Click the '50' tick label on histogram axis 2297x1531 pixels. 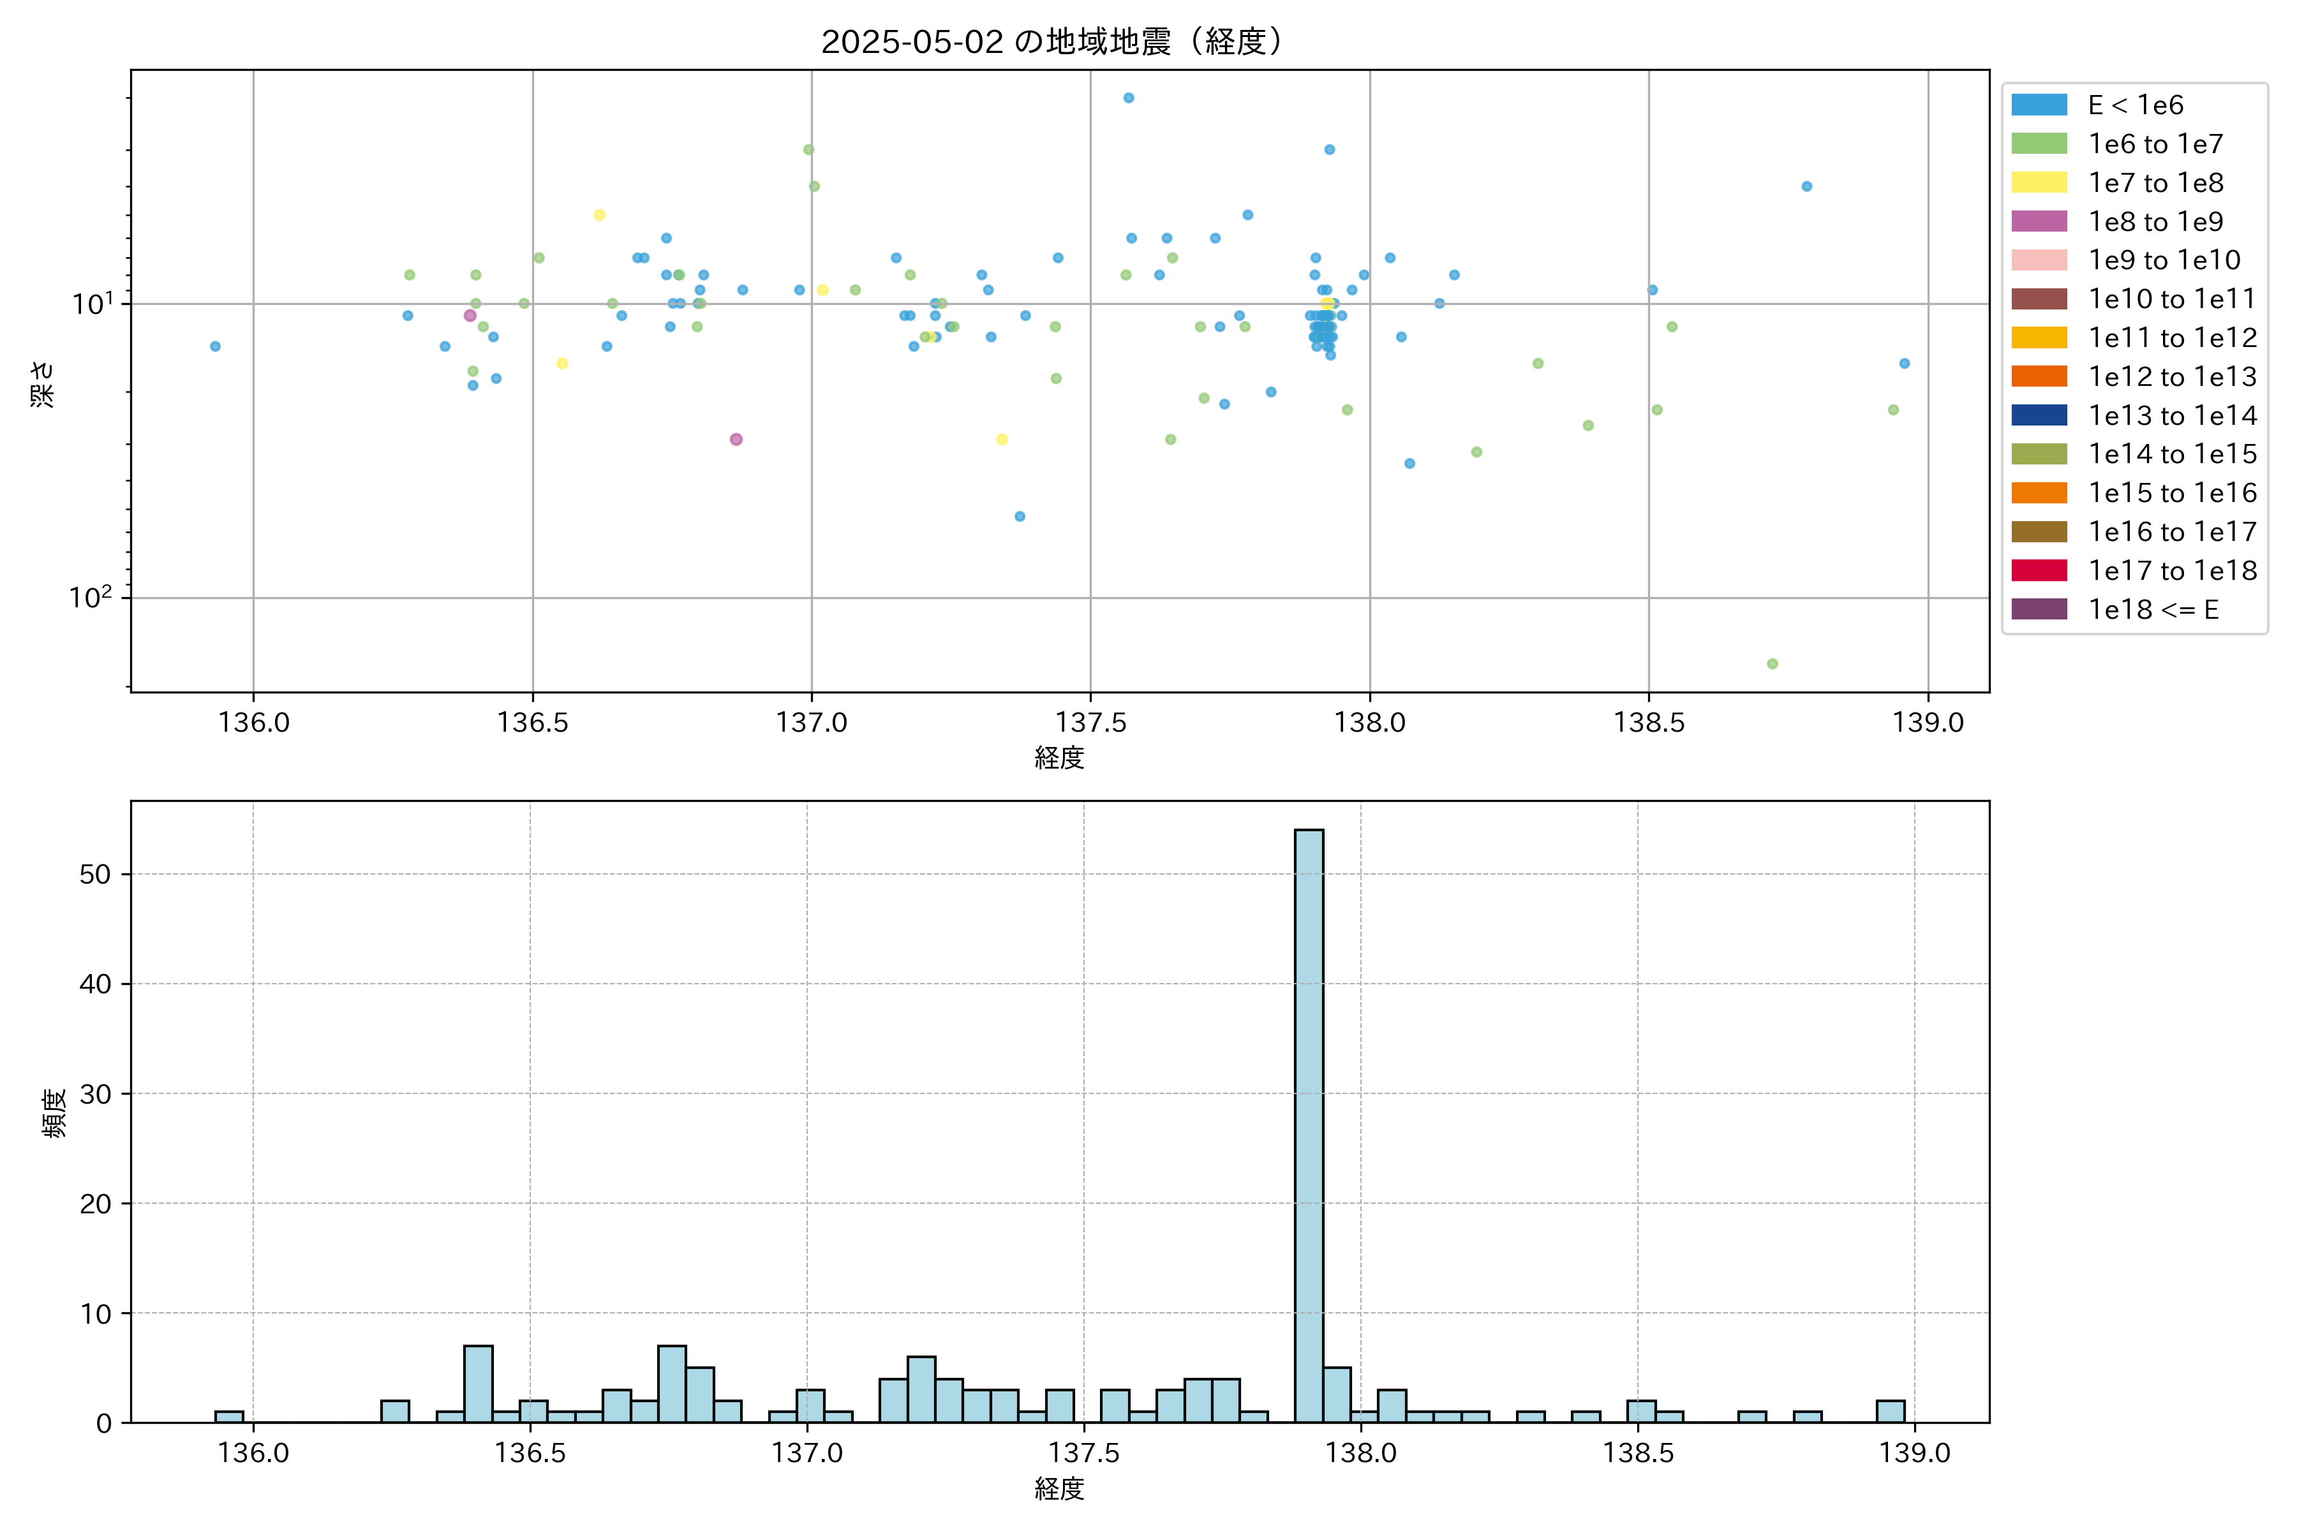(x=96, y=874)
